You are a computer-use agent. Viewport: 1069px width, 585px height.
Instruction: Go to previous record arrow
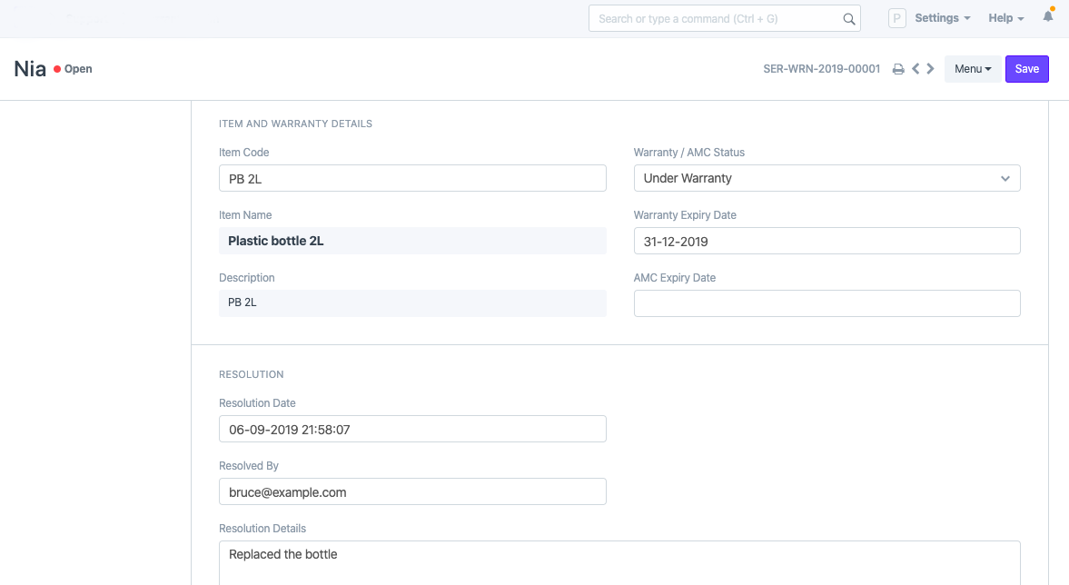916,69
